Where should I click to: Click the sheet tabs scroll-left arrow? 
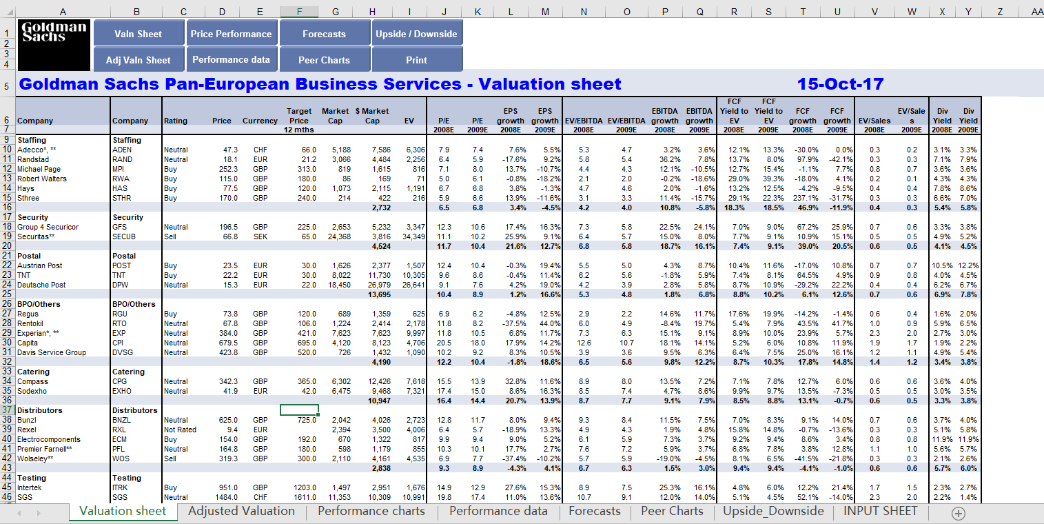[19, 513]
